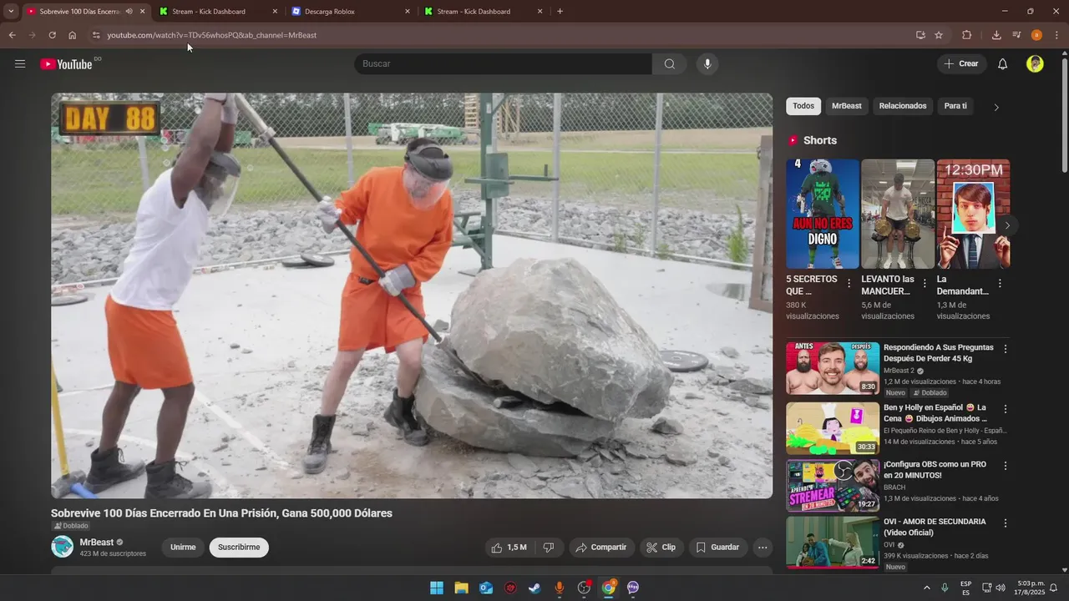Mute the tab via its speaker icon
Image resolution: width=1069 pixels, height=601 pixels.
point(129,12)
